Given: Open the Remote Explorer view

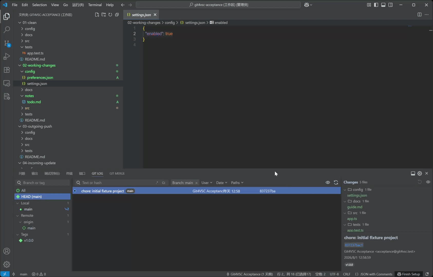Looking at the screenshot, I should 7,83.
